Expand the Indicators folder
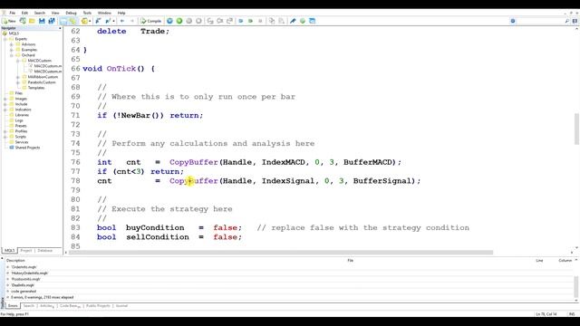The width and height of the screenshot is (580, 326). click(x=5, y=110)
